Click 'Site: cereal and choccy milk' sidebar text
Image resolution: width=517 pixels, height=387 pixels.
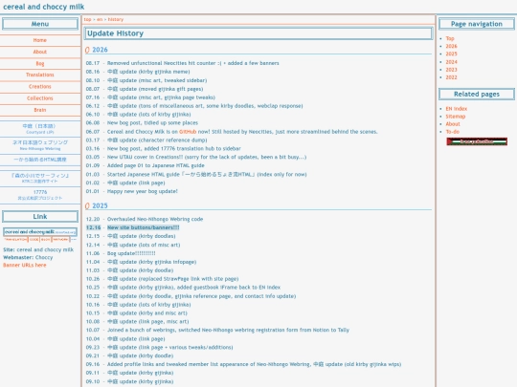[x=38, y=249]
